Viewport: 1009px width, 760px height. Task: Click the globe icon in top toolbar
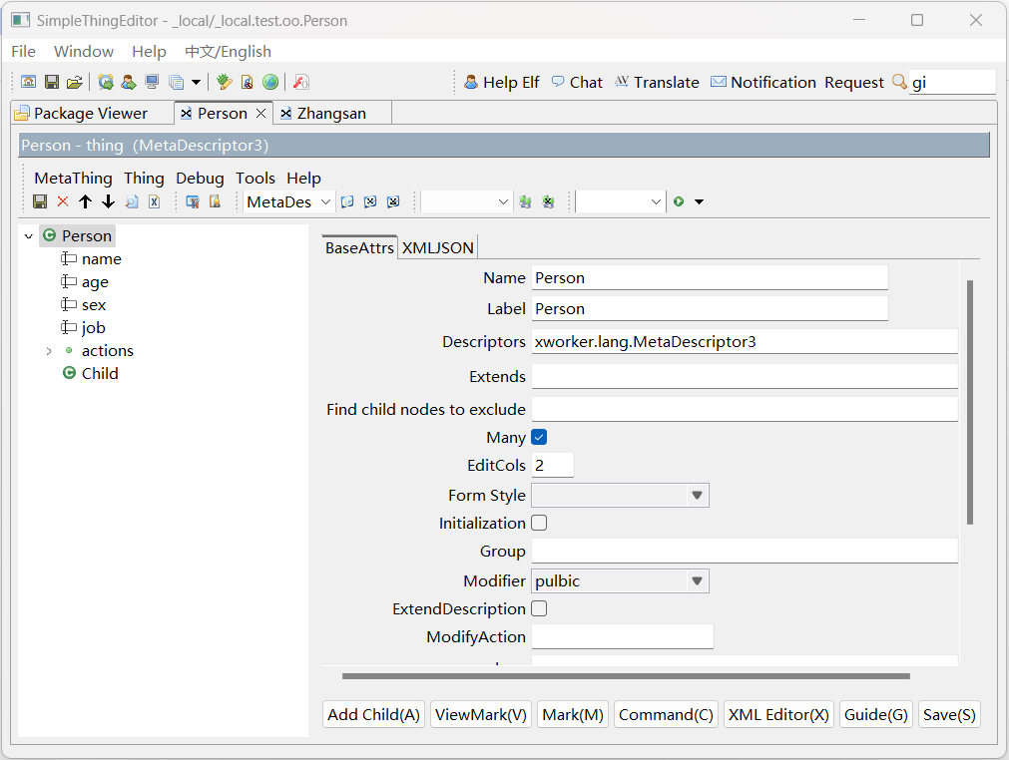pos(270,82)
